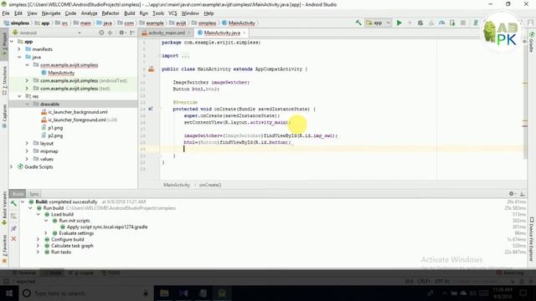This screenshot has width=536, height=301.
Task: Open Build panel gear settings
Action: click(512, 194)
